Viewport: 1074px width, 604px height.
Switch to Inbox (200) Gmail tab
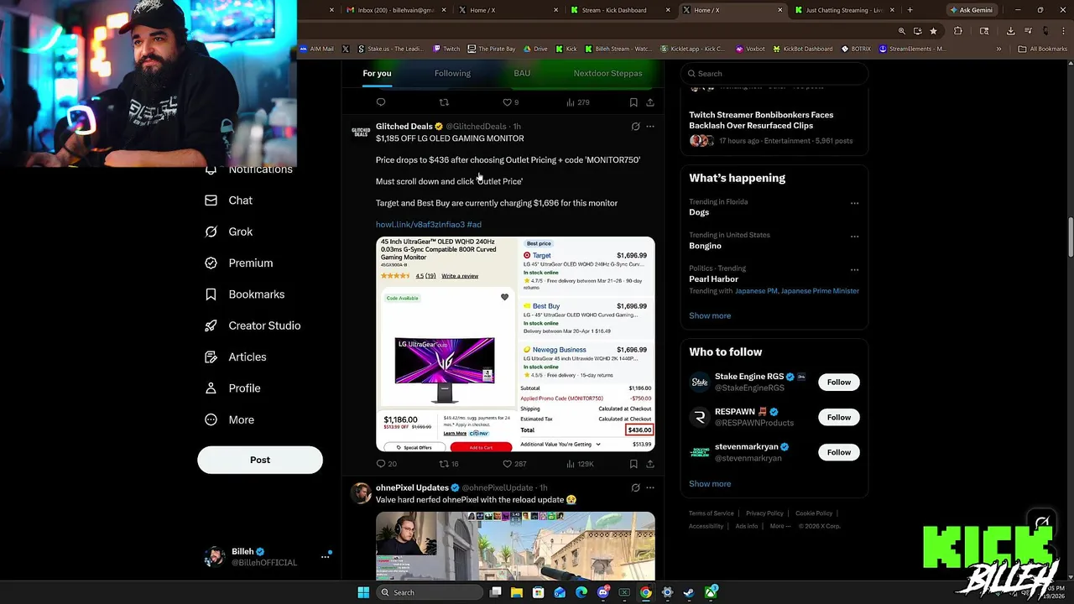pos(396,10)
